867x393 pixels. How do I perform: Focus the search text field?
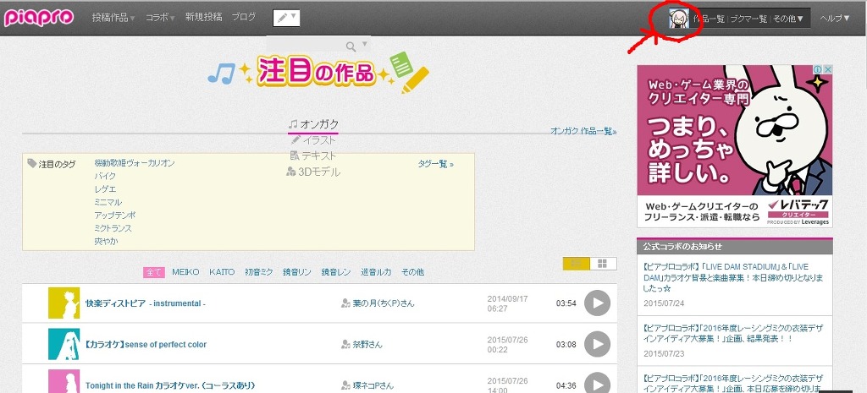pos(305,46)
